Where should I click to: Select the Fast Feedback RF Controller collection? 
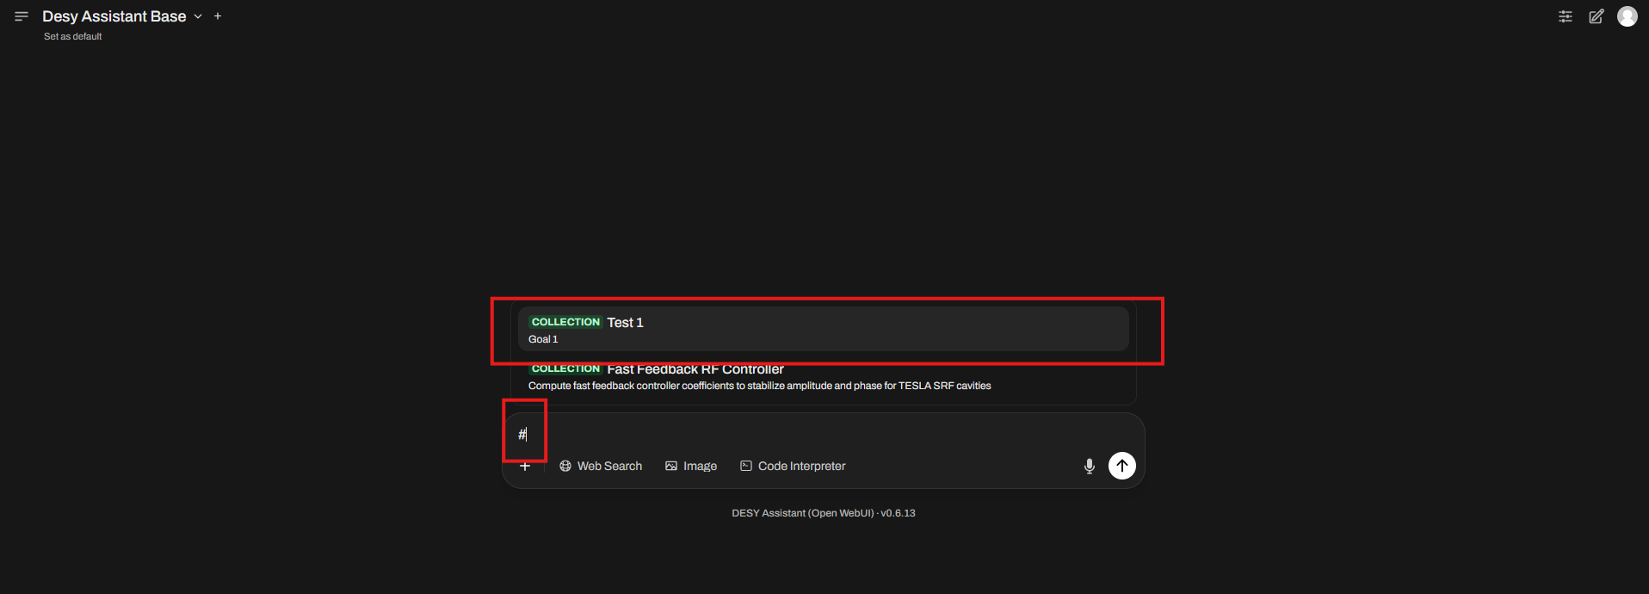click(x=824, y=377)
